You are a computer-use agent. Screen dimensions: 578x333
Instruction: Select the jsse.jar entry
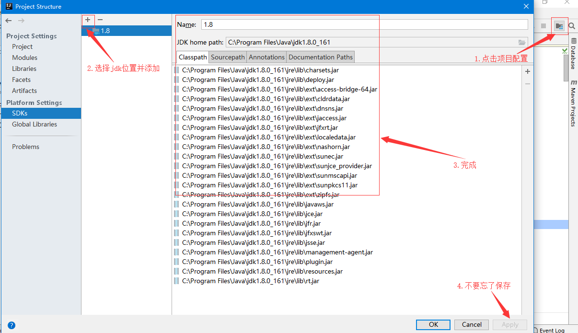pyautogui.click(x=347, y=242)
